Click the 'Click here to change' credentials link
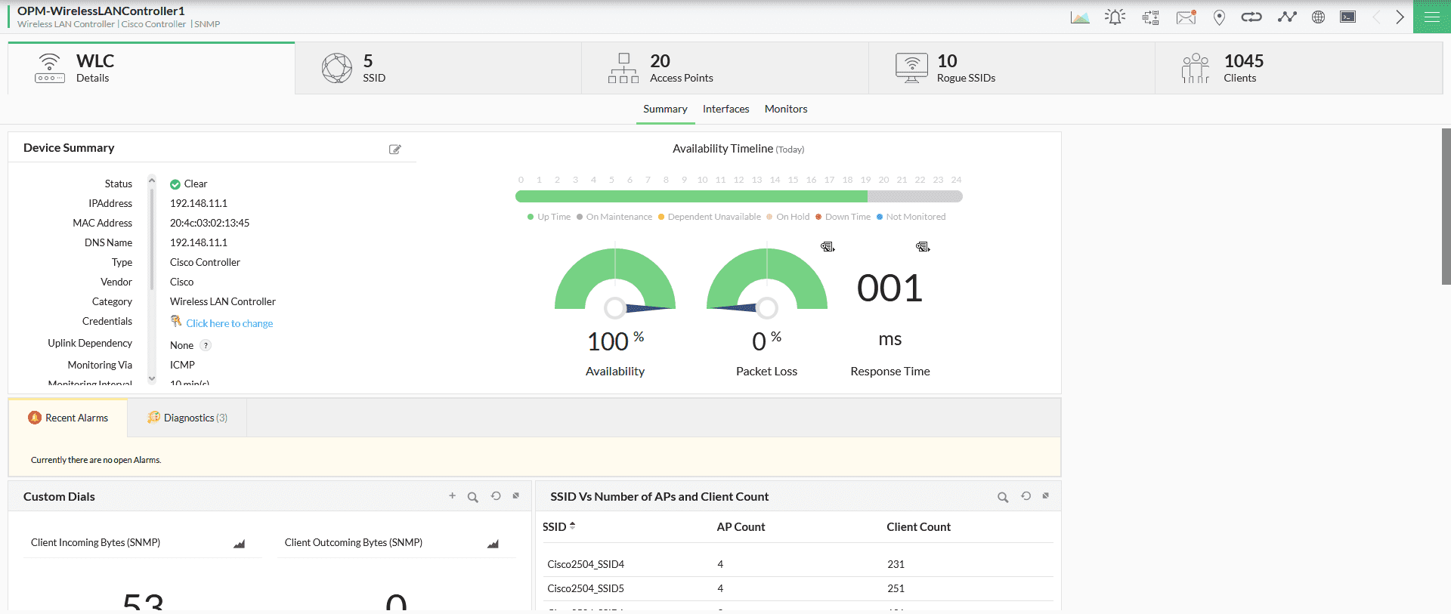The image size is (1451, 614). (229, 323)
